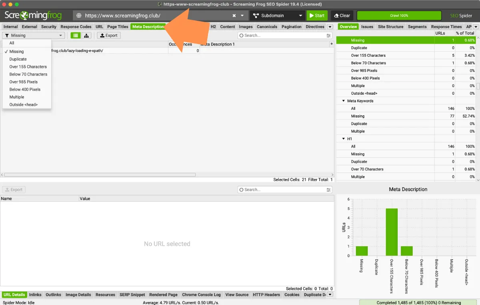Open the Subdomain mode dropdown
480x305 pixels.
click(x=278, y=16)
